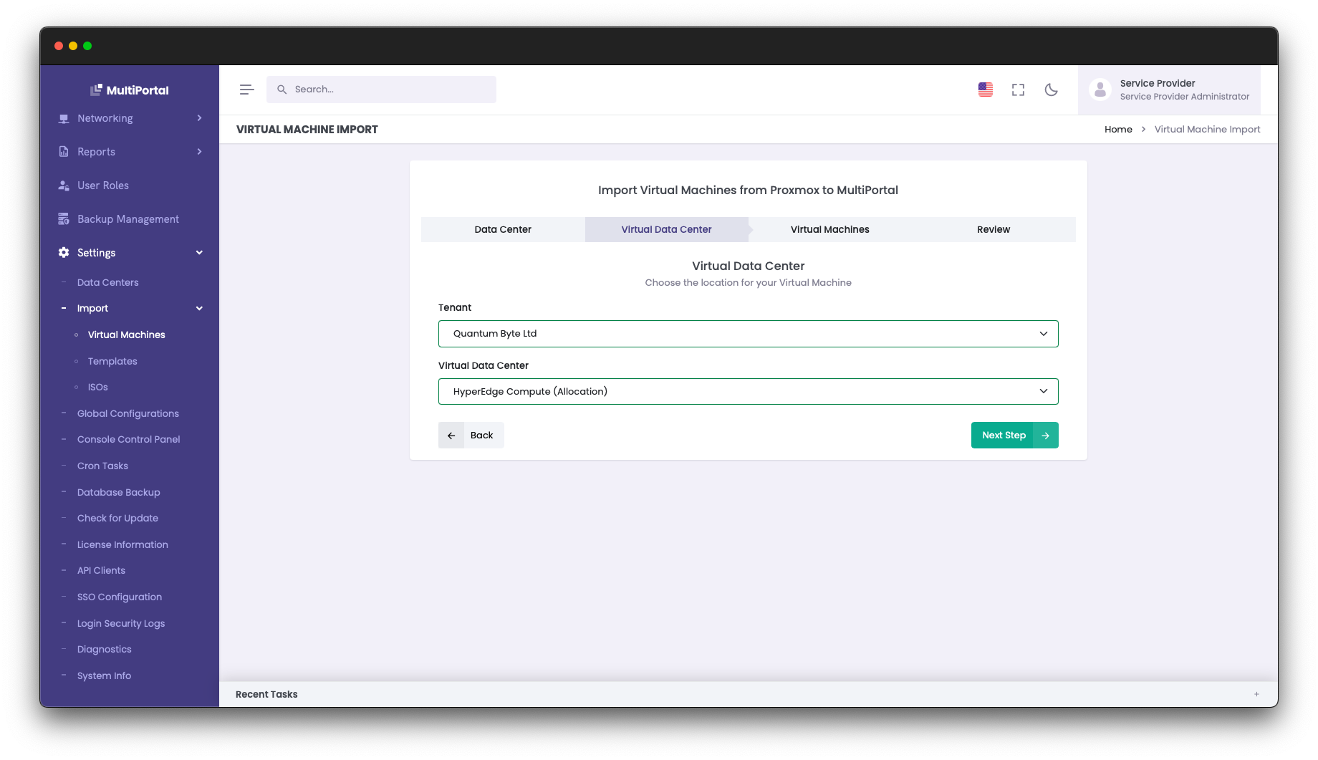Switch to the Data Center wizard tab
1318x760 pixels.
click(x=503, y=229)
